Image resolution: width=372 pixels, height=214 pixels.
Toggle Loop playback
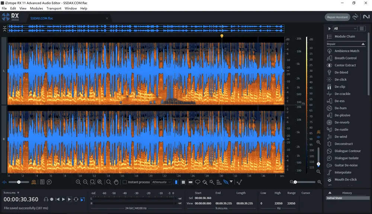tap(76, 199)
